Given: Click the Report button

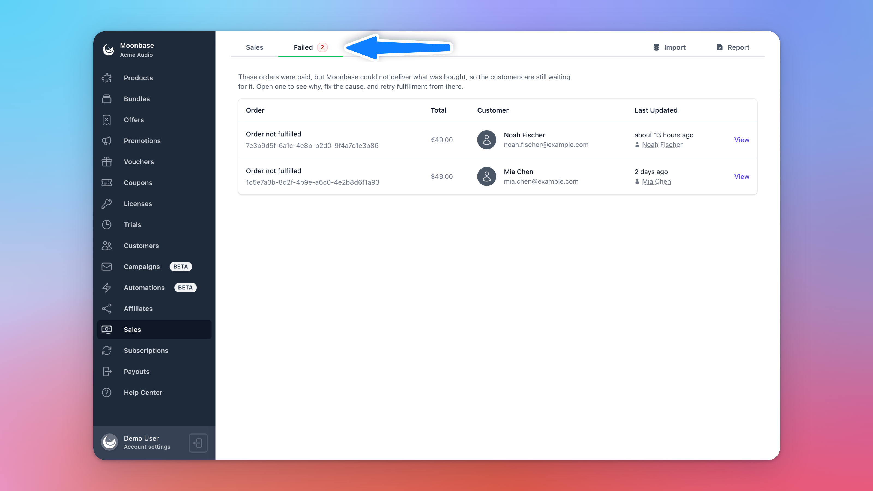Looking at the screenshot, I should 733,47.
